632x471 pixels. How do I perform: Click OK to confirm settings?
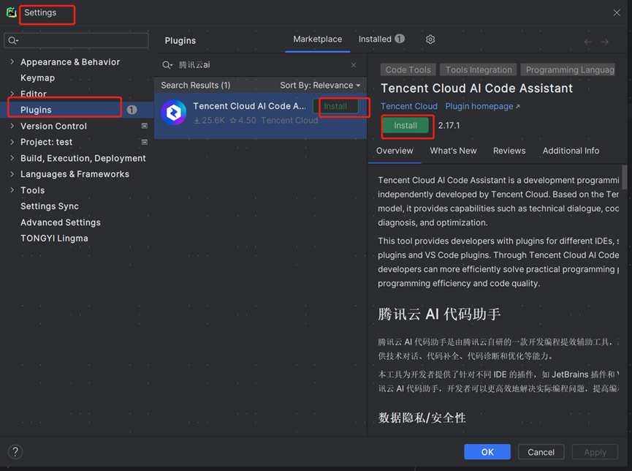(487, 452)
